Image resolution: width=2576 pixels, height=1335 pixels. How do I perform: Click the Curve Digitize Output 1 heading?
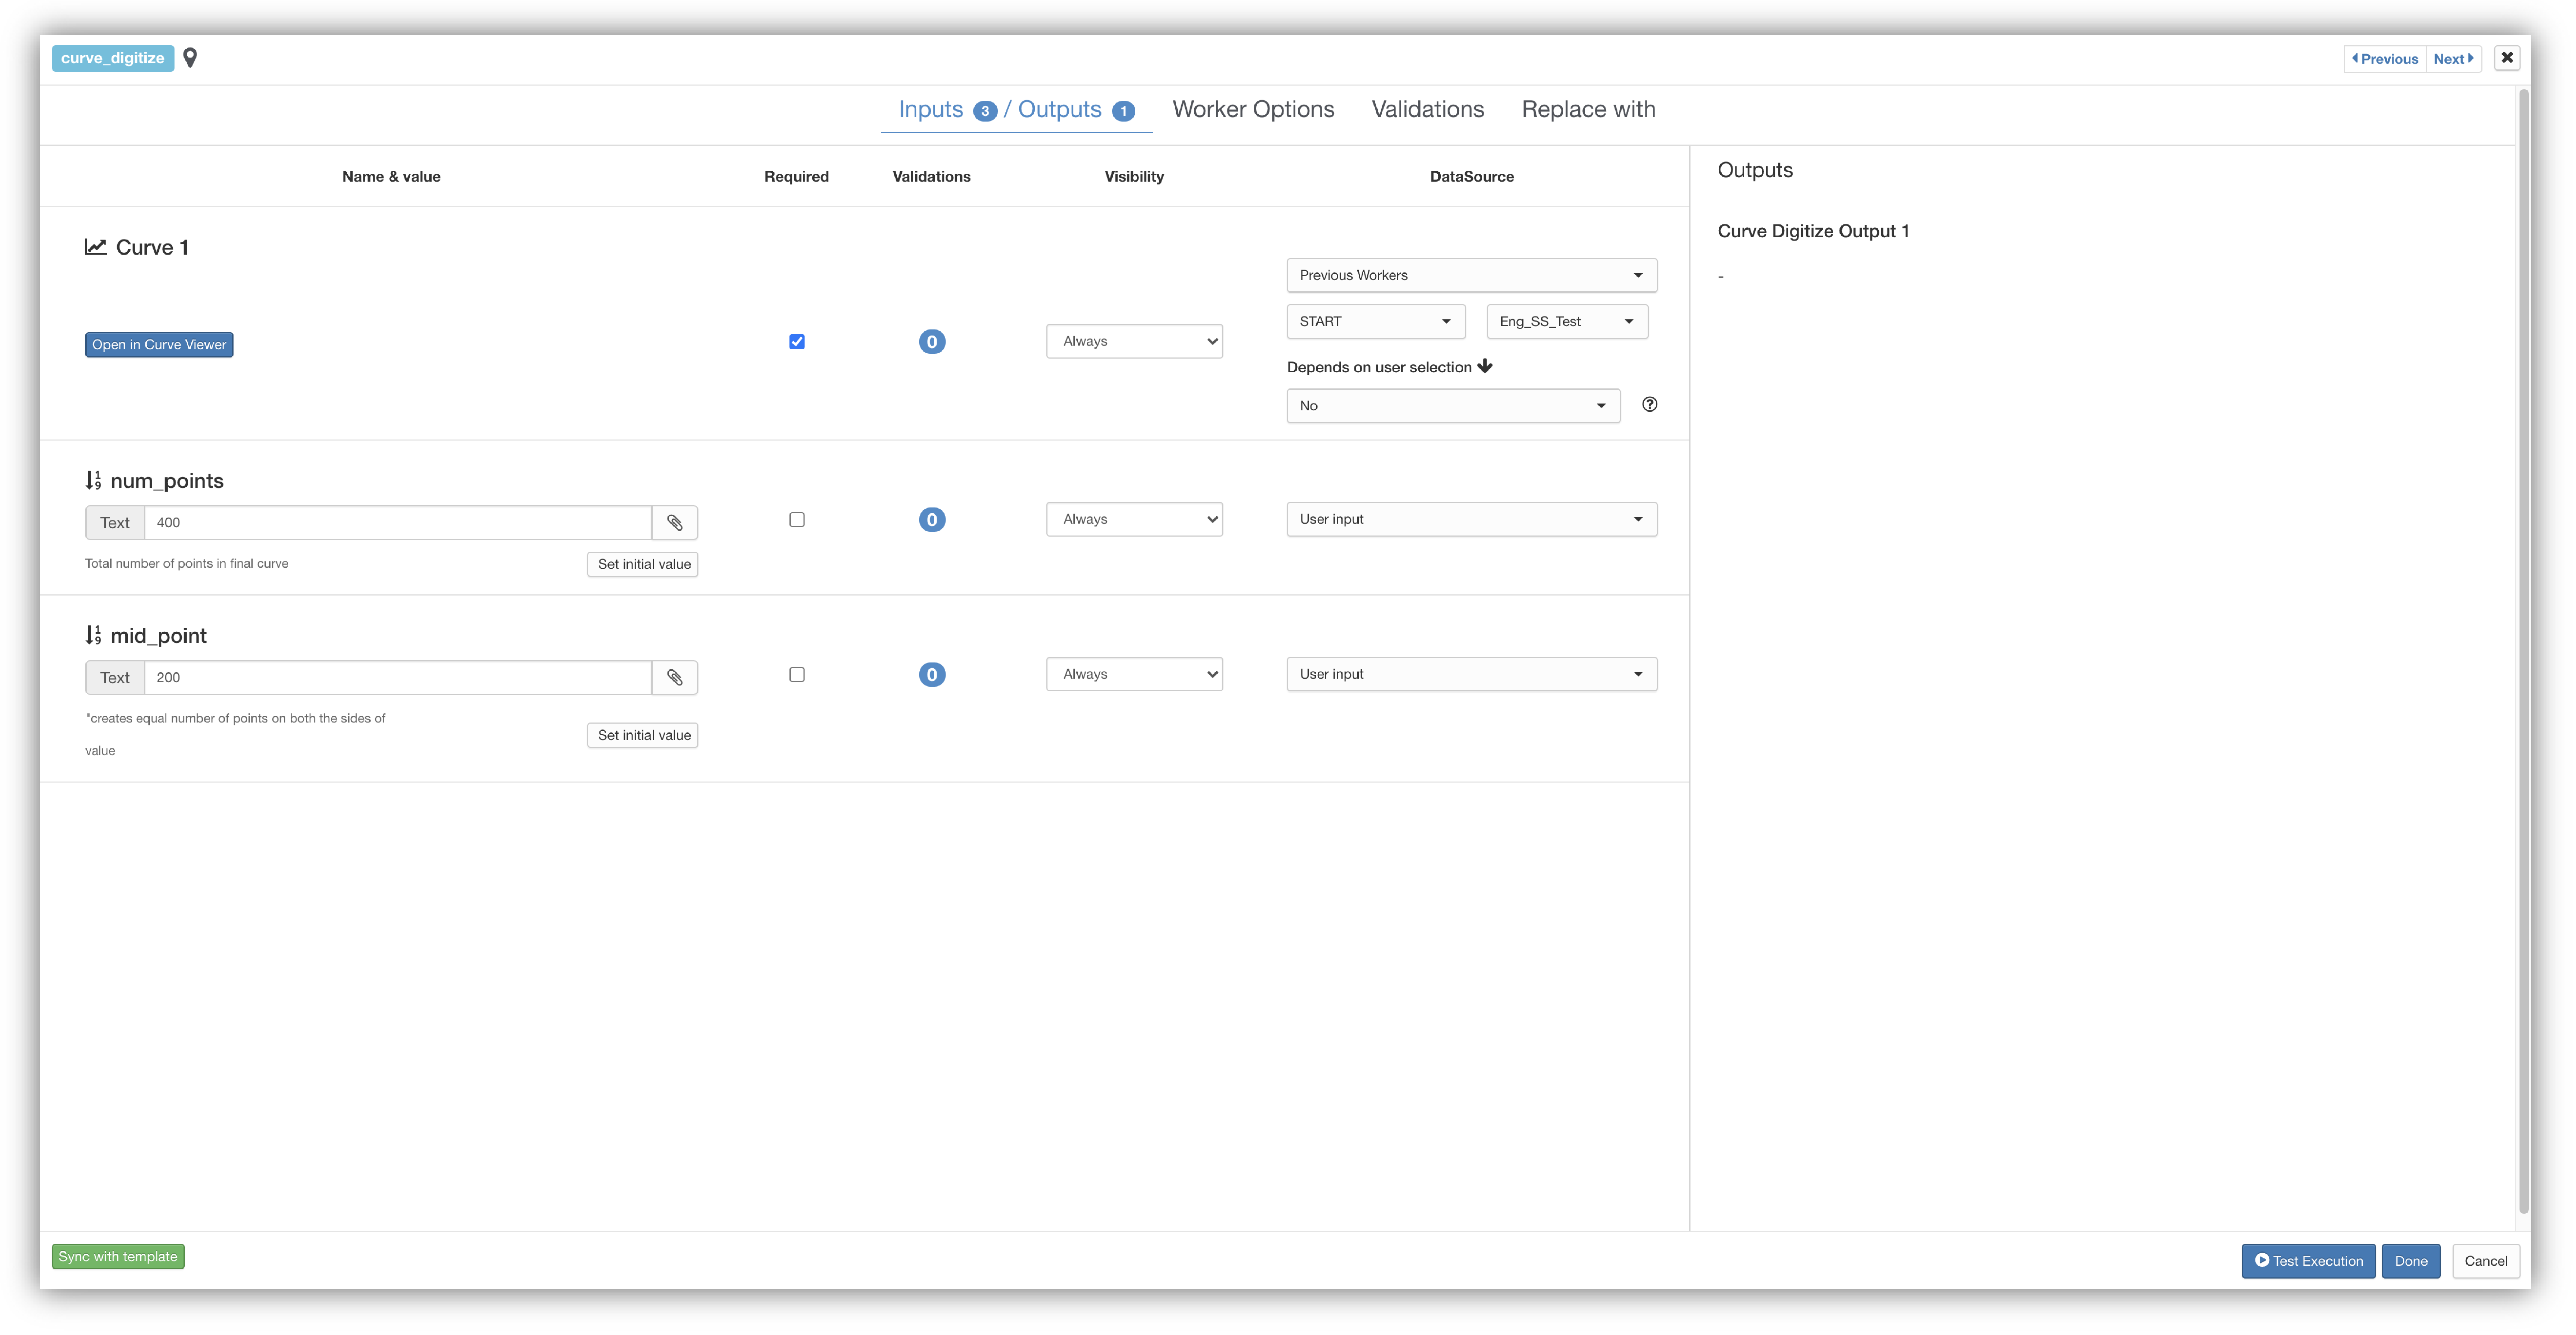(1813, 231)
